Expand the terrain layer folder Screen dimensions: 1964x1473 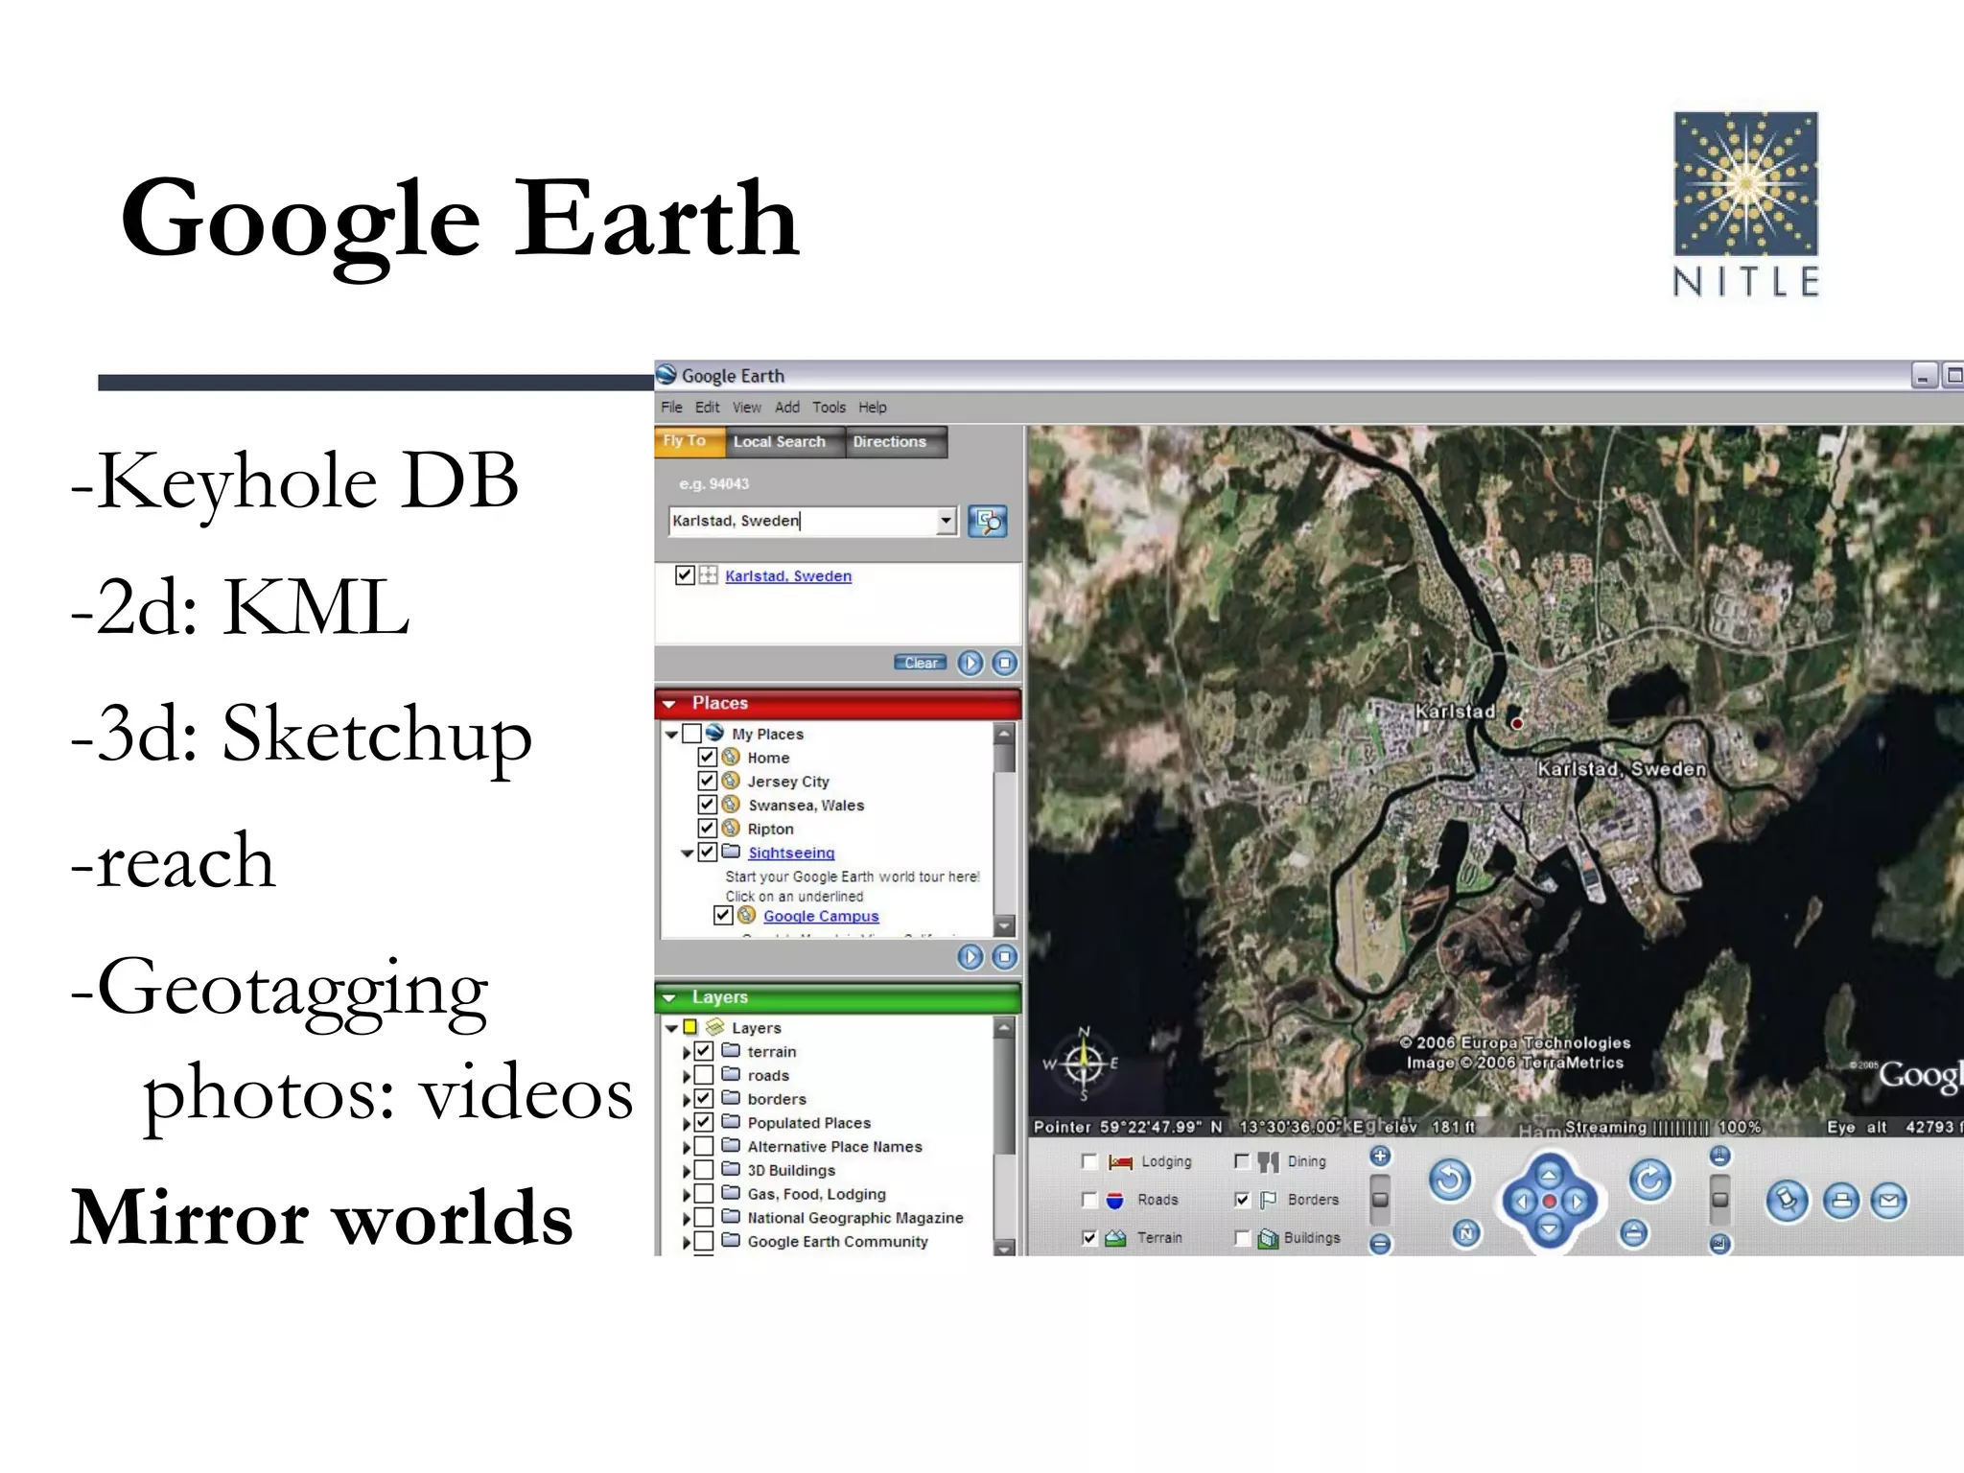(687, 1052)
